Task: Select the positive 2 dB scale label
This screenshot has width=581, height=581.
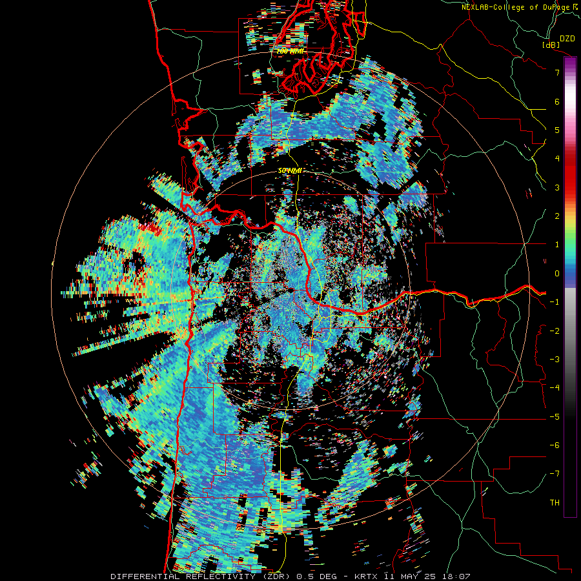Action: [x=557, y=216]
